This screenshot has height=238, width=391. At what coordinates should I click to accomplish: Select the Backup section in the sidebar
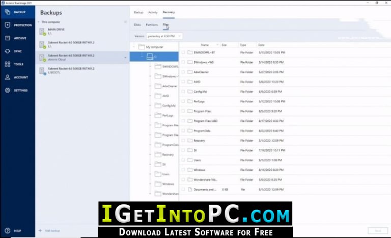coord(18,12)
